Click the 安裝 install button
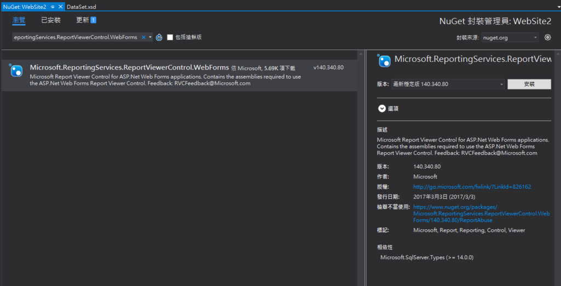The width and height of the screenshot is (561, 286). pyautogui.click(x=529, y=84)
